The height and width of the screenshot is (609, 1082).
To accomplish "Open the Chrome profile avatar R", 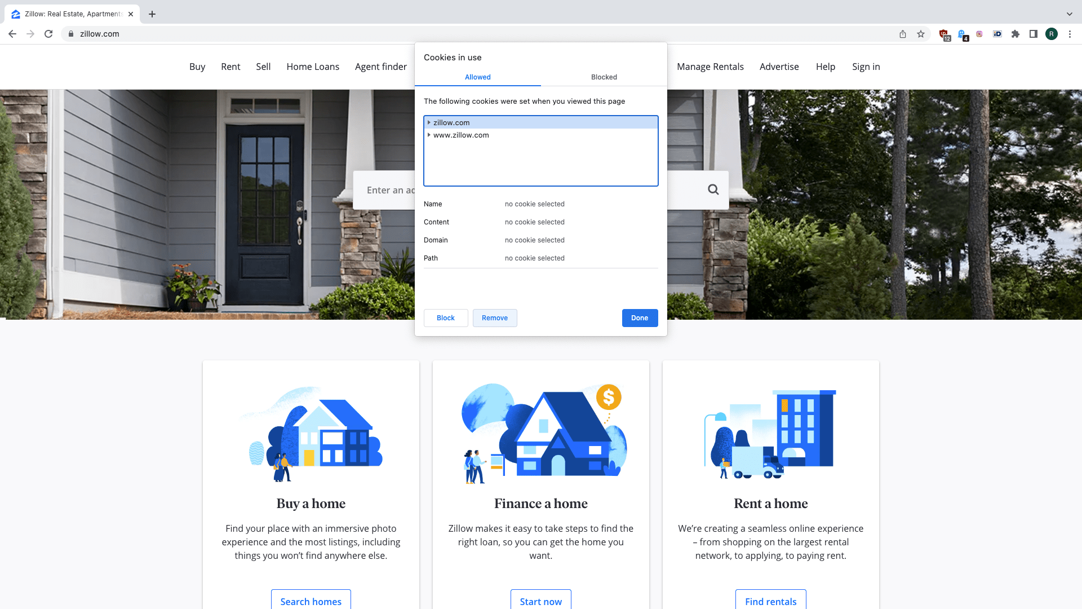I will tap(1052, 34).
